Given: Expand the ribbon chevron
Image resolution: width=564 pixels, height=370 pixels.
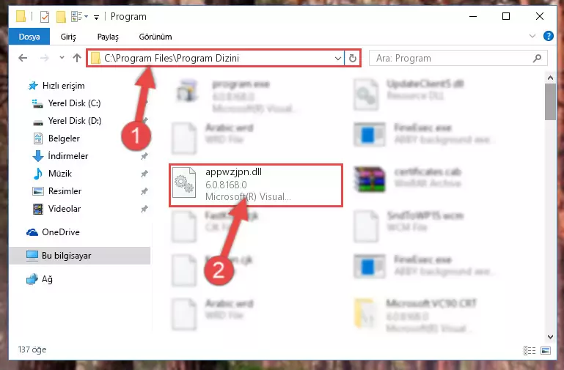Looking at the screenshot, I should [532, 36].
